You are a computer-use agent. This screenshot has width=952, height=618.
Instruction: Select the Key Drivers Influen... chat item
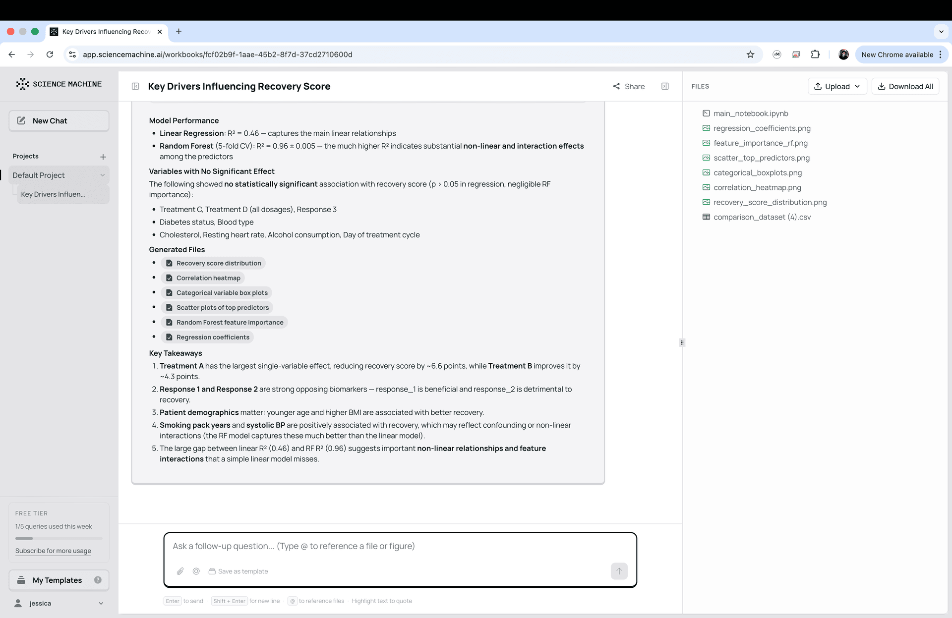click(53, 194)
